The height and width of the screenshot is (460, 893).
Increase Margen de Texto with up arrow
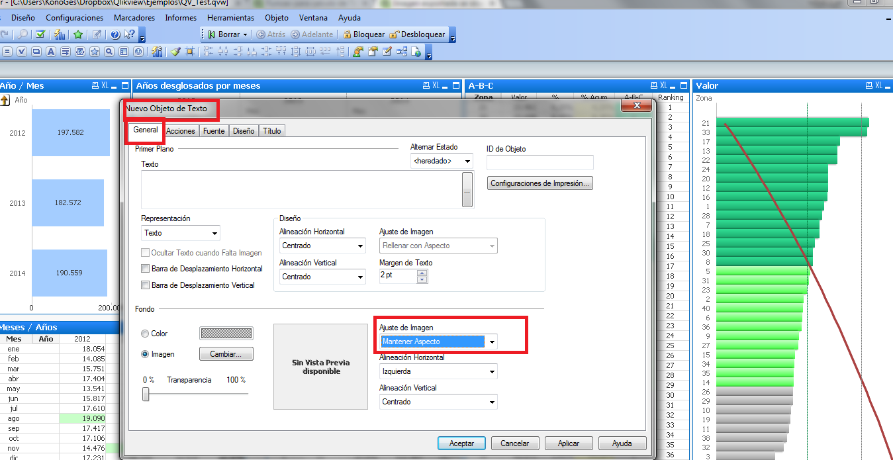[422, 273]
